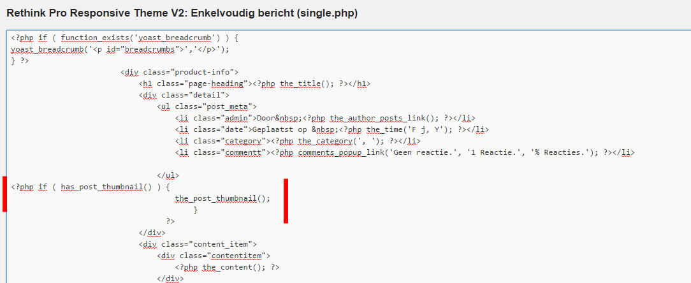
Task: Place cursor on the li class date line
Action: pyautogui.click(x=332, y=129)
